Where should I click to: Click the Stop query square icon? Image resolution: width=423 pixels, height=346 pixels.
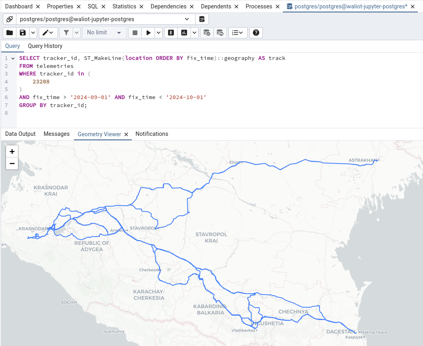pyautogui.click(x=135, y=33)
